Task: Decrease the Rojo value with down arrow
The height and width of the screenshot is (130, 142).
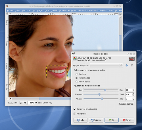Action: tap(133, 91)
